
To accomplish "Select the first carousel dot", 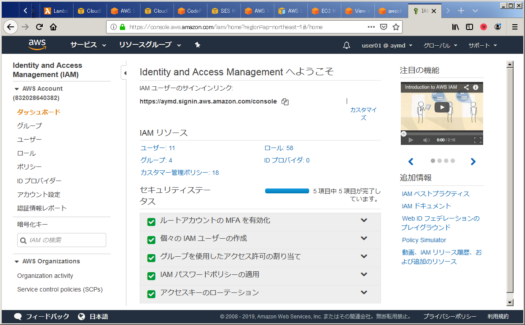I will tap(433, 161).
